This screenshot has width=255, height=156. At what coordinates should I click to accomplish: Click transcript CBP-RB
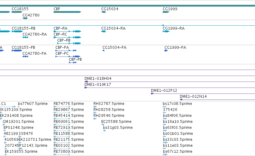click(64, 40)
